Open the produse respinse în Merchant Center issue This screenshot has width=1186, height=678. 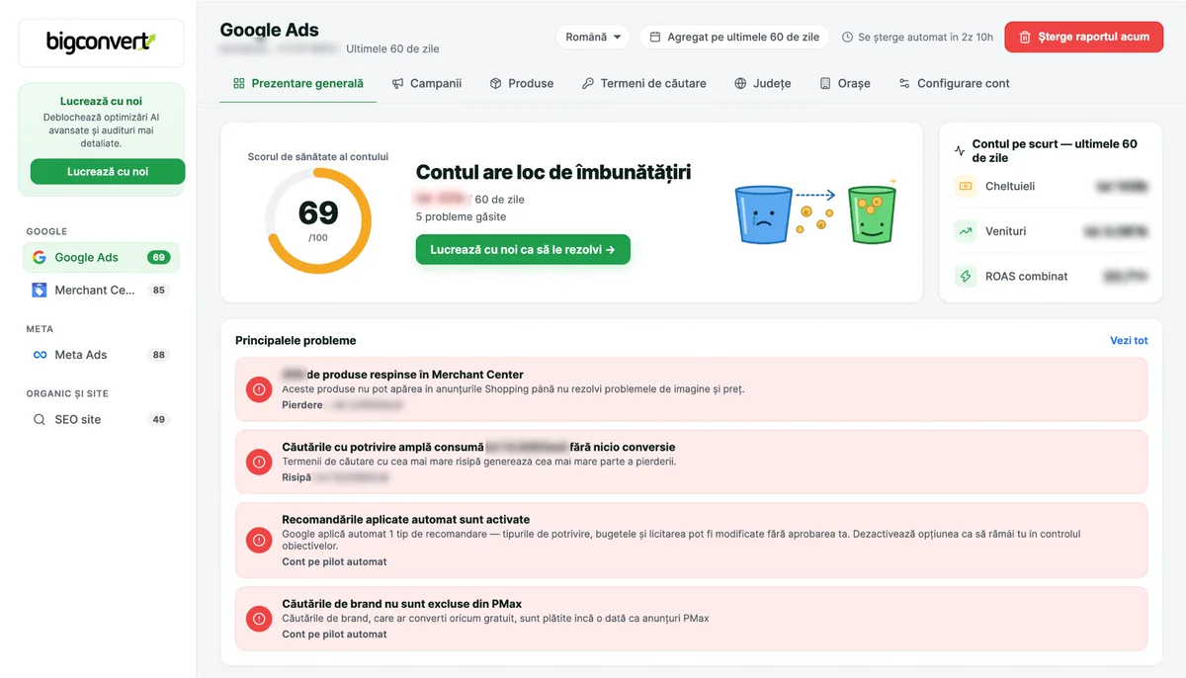[692, 389]
